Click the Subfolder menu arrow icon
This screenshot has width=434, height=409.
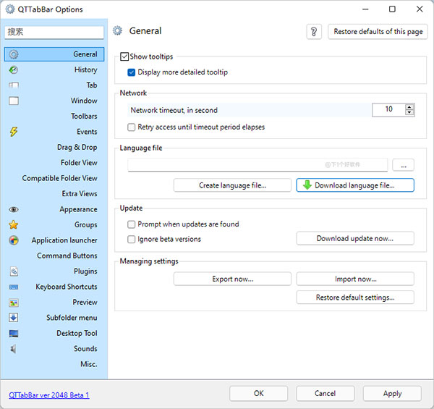(x=14, y=318)
